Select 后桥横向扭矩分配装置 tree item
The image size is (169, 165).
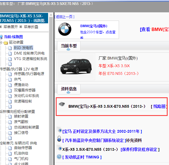click(x=18, y=112)
